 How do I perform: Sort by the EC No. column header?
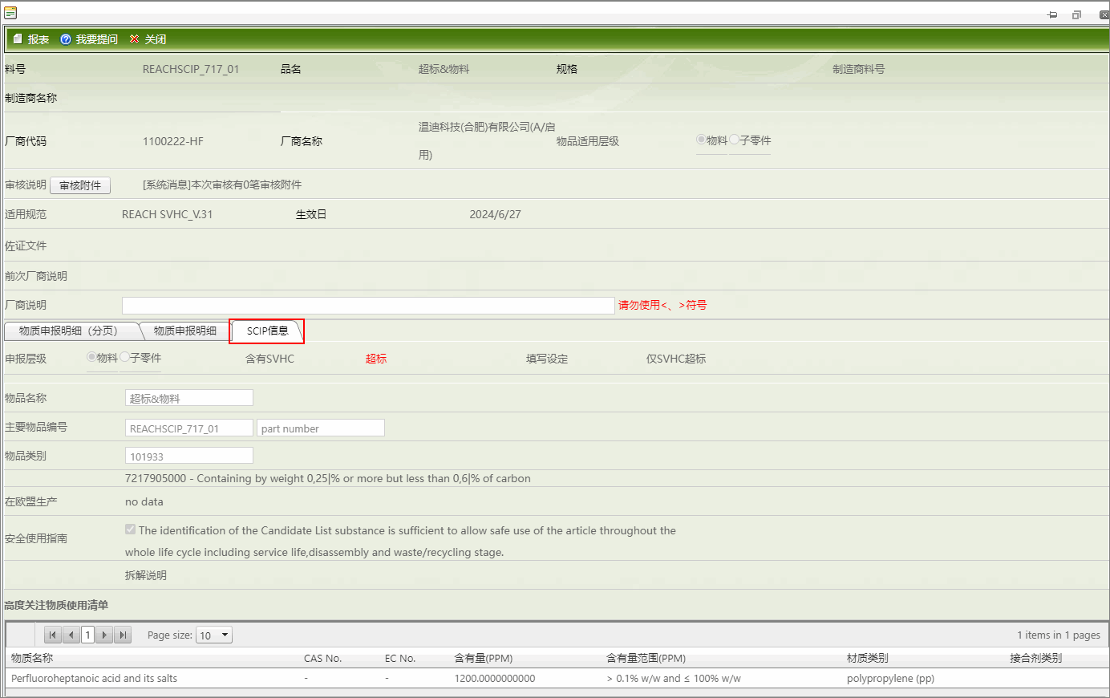tap(400, 658)
